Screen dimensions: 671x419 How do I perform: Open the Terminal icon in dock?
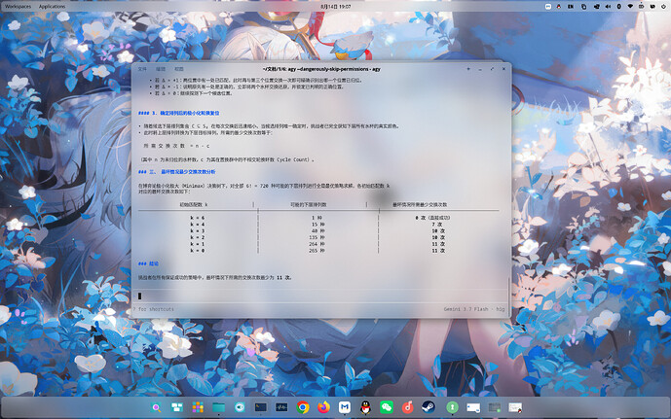(261, 407)
